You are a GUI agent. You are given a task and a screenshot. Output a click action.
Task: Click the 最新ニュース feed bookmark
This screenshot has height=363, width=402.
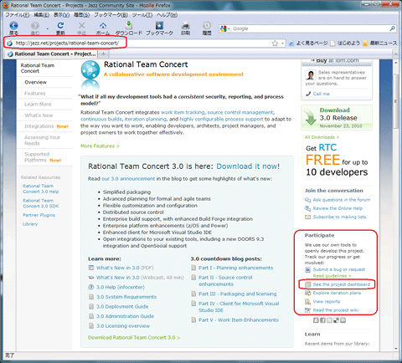[x=380, y=43]
